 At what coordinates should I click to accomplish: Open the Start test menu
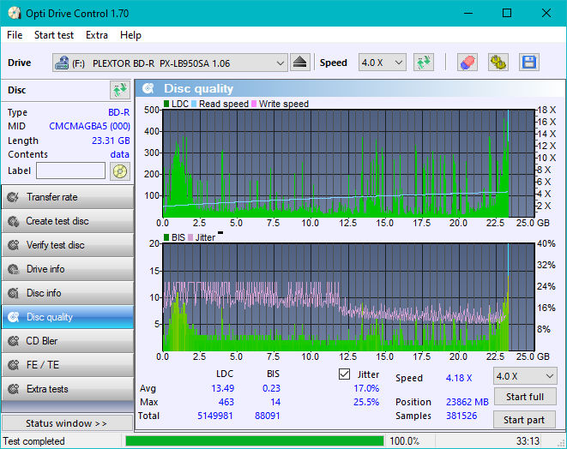pos(54,35)
